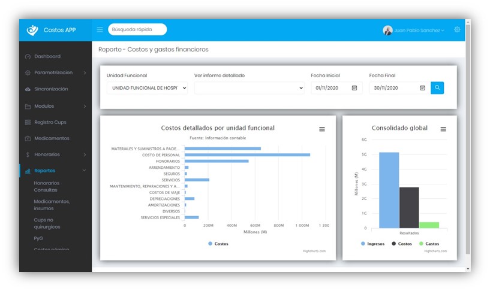Open calendar picker for Fecha Inicial

point(354,88)
